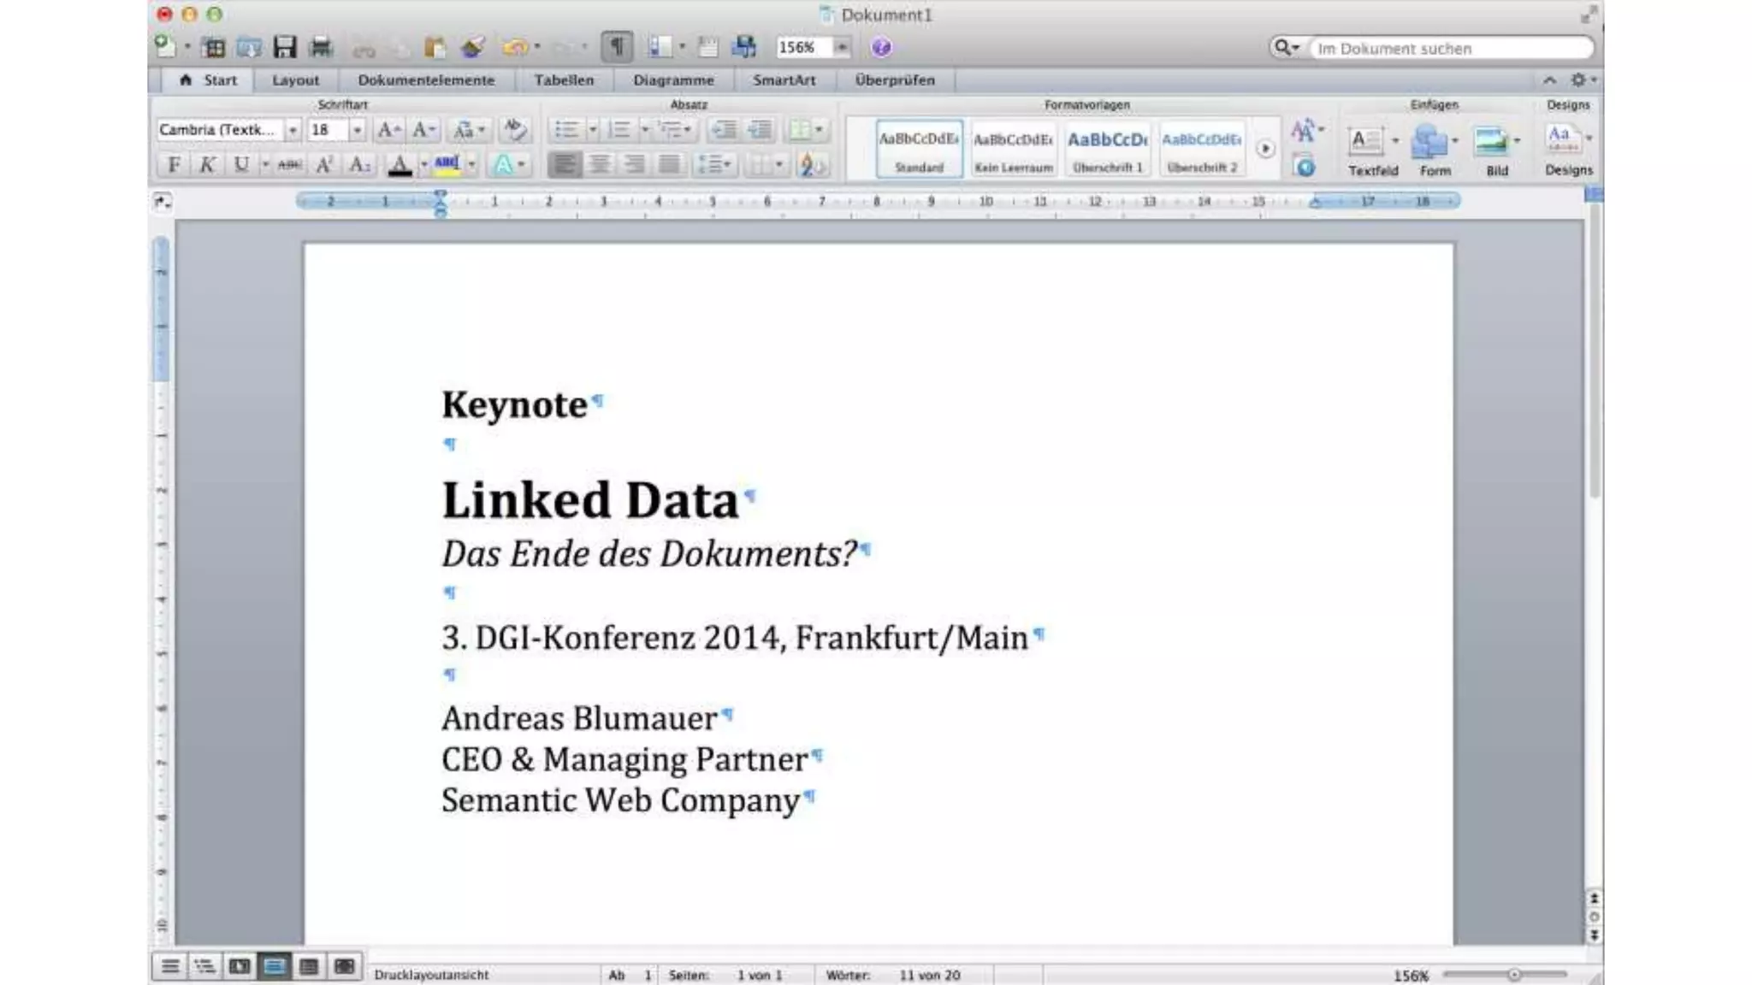Apply strikethrough with the ABC icon
The image size is (1752, 985).
click(x=290, y=164)
